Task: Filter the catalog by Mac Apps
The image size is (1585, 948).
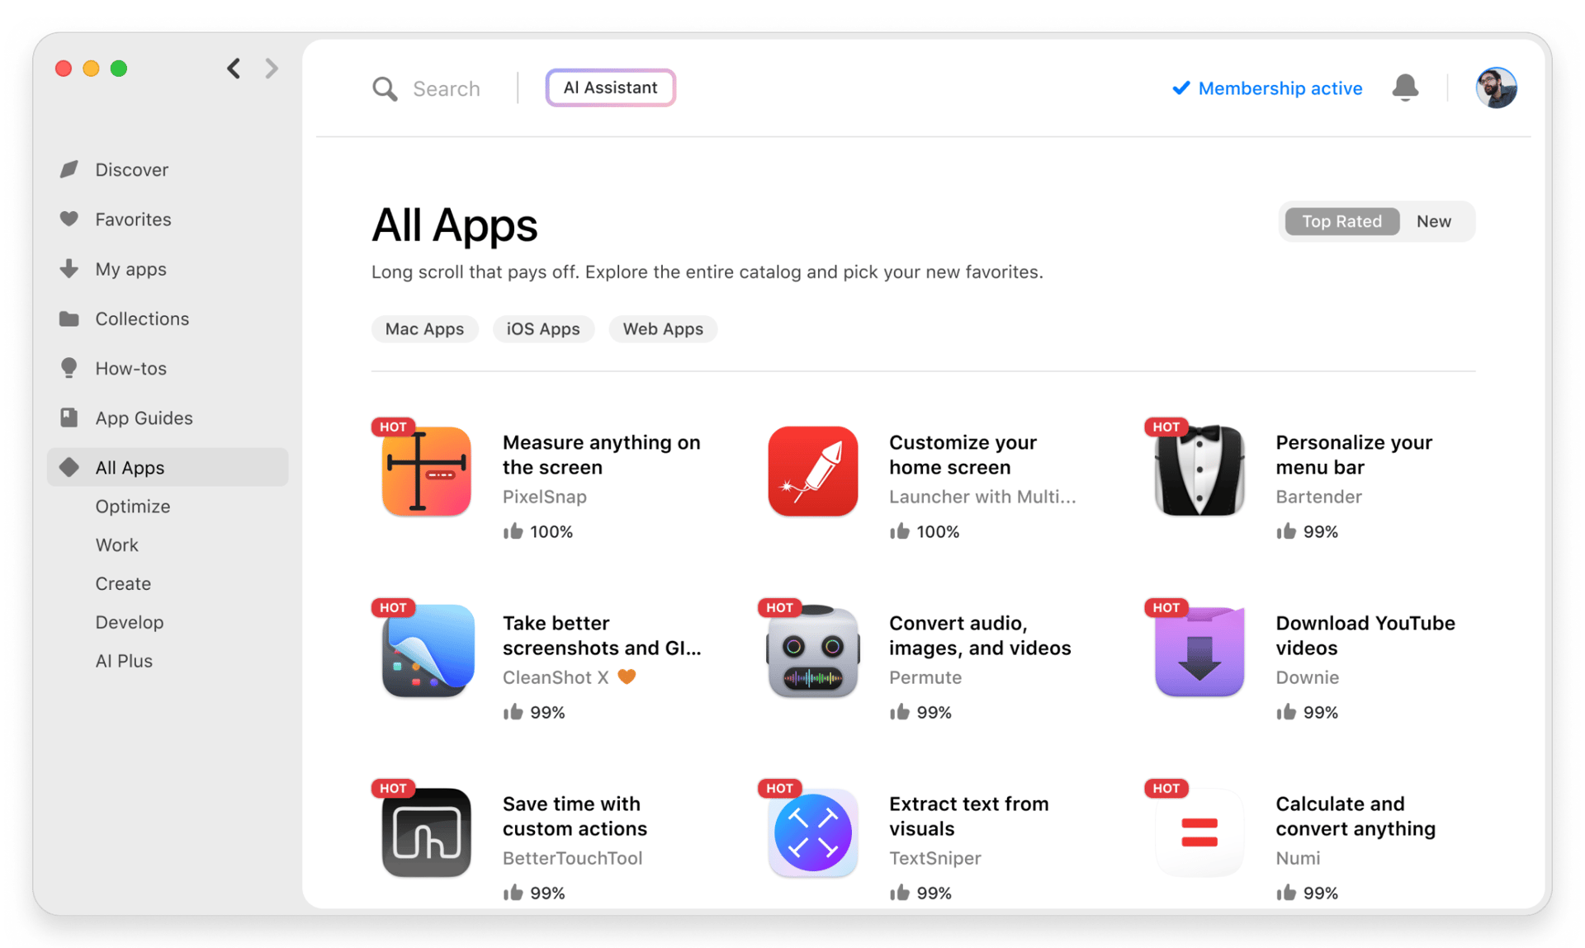Action: pyautogui.click(x=424, y=328)
